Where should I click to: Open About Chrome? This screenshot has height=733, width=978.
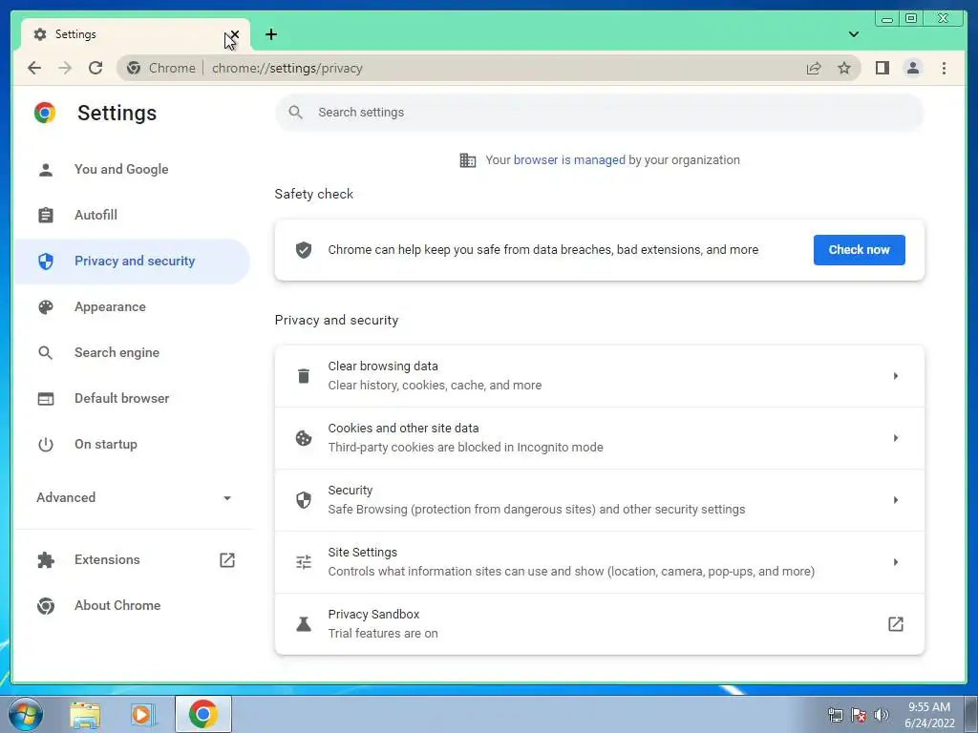click(132, 605)
